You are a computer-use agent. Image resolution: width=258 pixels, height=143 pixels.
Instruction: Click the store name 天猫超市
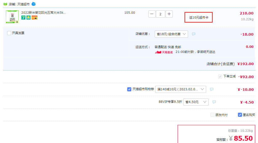coord(23,4)
